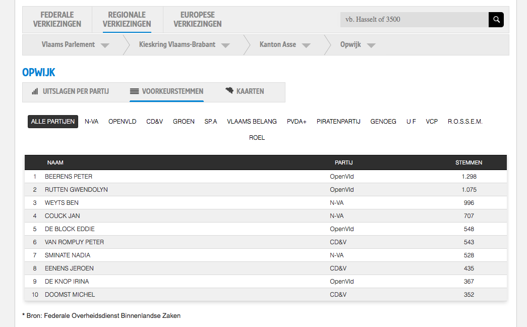Filter candidates by Vlaams Belang
The image size is (527, 327).
pyautogui.click(x=252, y=122)
